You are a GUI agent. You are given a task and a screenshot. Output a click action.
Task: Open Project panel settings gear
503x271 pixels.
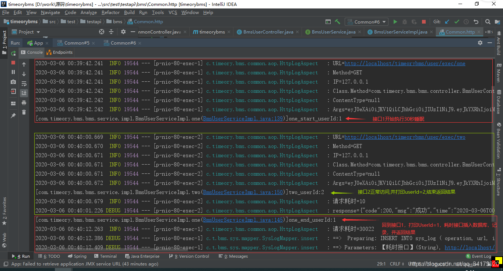tap(123, 32)
